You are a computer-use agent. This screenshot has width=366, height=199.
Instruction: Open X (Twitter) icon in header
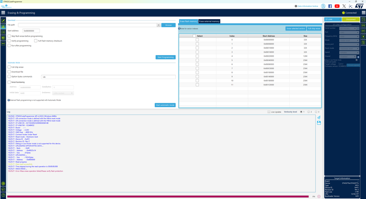(344, 6)
